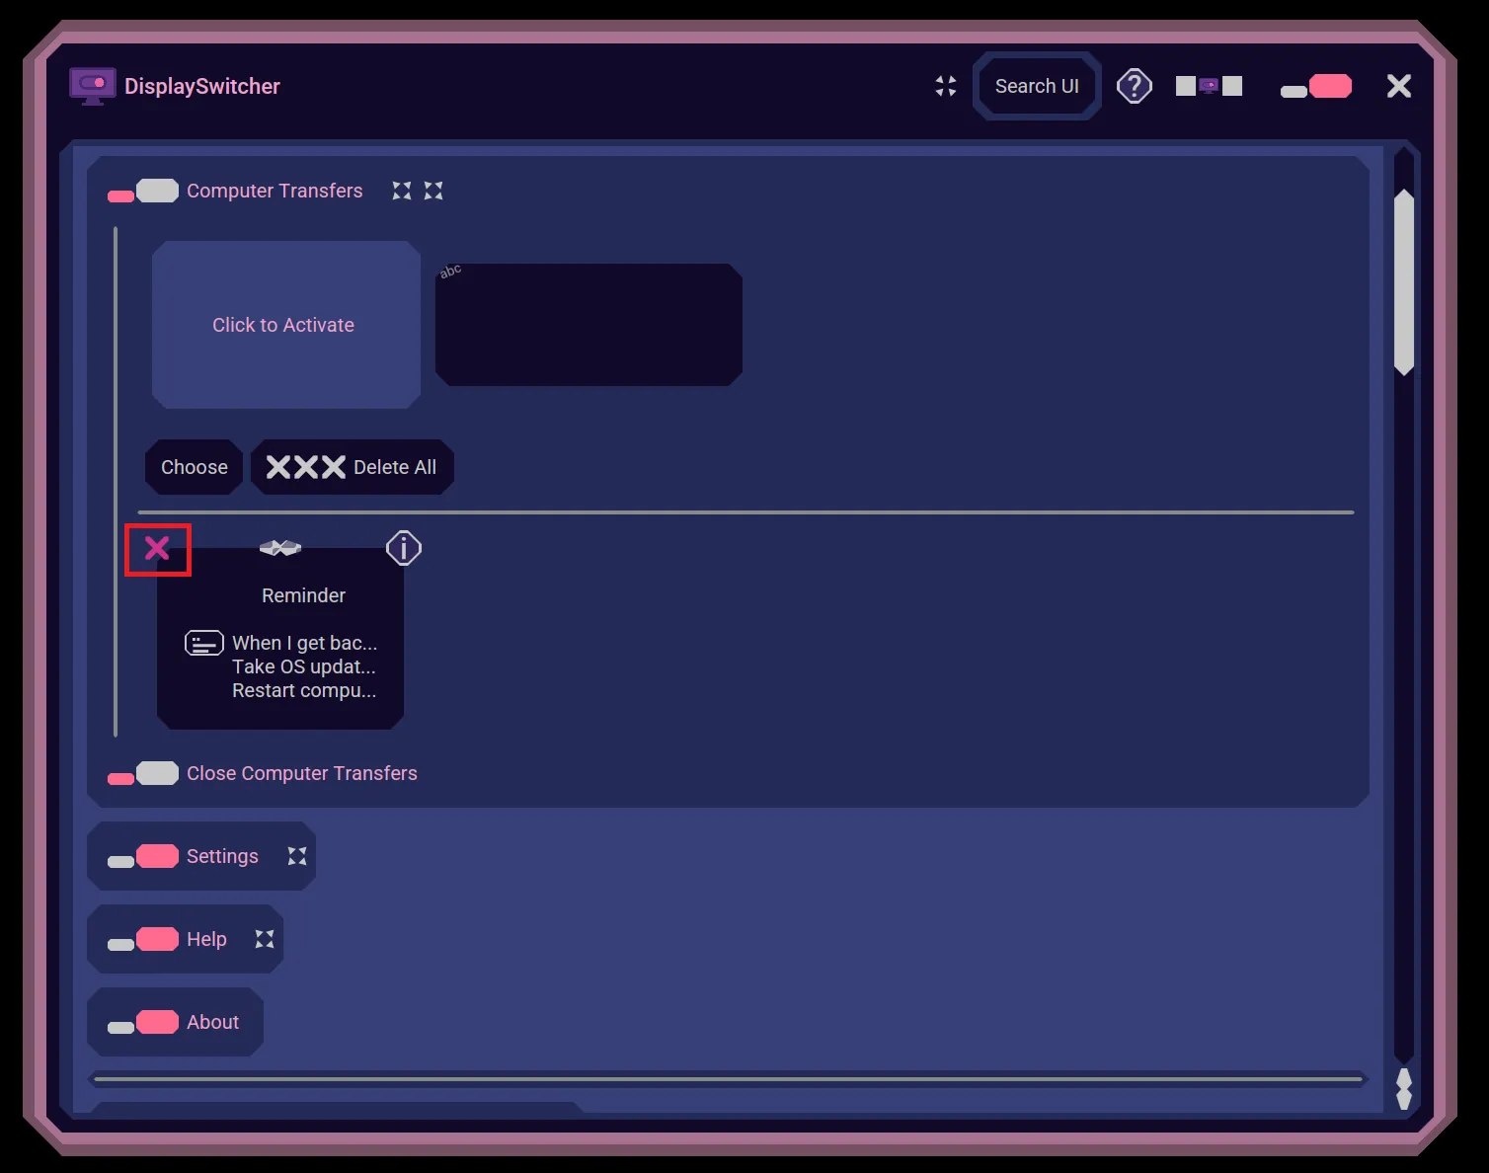The image size is (1489, 1173).
Task: Expand the Settings section with its arrows icon
Action: (x=297, y=856)
